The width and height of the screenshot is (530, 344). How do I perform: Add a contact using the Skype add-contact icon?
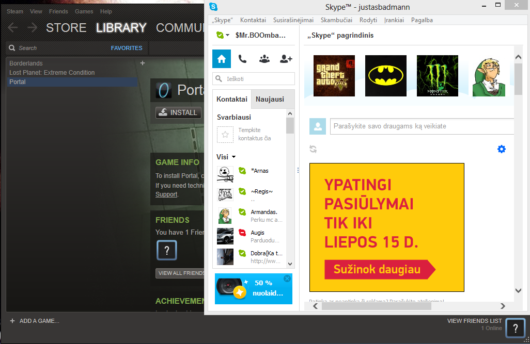[x=286, y=59]
